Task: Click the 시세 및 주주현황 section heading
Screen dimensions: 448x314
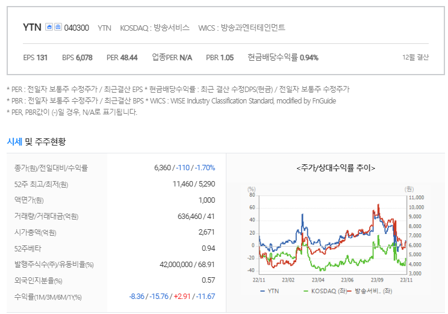Action: tap(36, 141)
